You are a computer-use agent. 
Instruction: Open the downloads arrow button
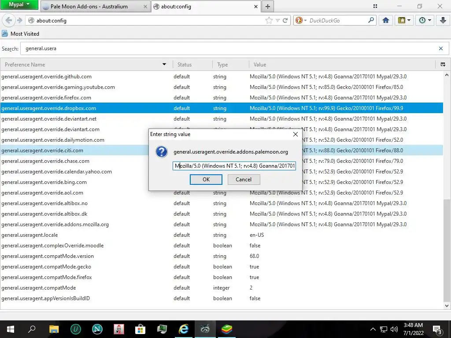[x=443, y=20]
